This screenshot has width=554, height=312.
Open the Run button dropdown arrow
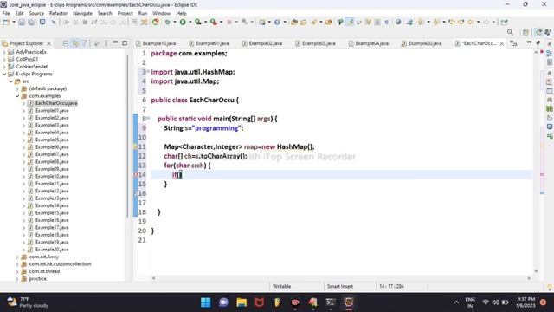point(190,22)
